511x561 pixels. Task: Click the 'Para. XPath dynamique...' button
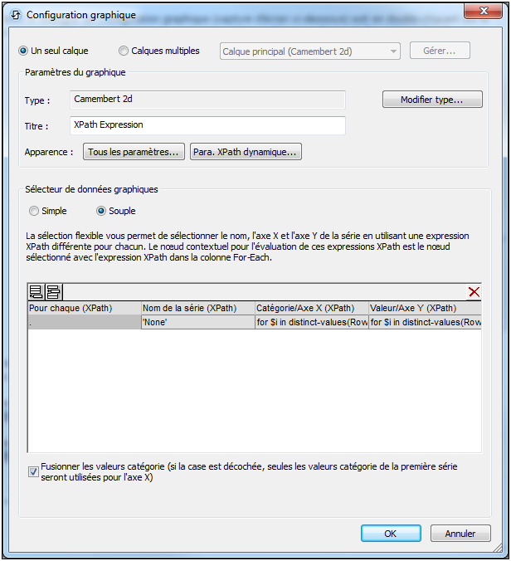coord(246,152)
